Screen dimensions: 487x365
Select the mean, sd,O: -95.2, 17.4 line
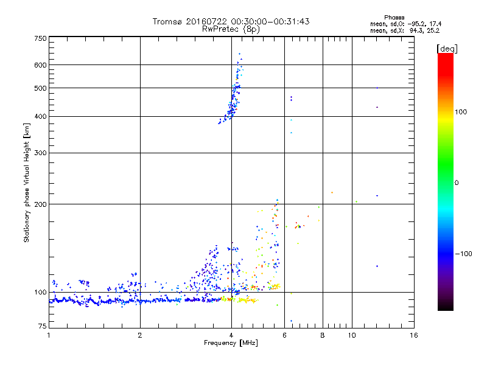(405, 24)
